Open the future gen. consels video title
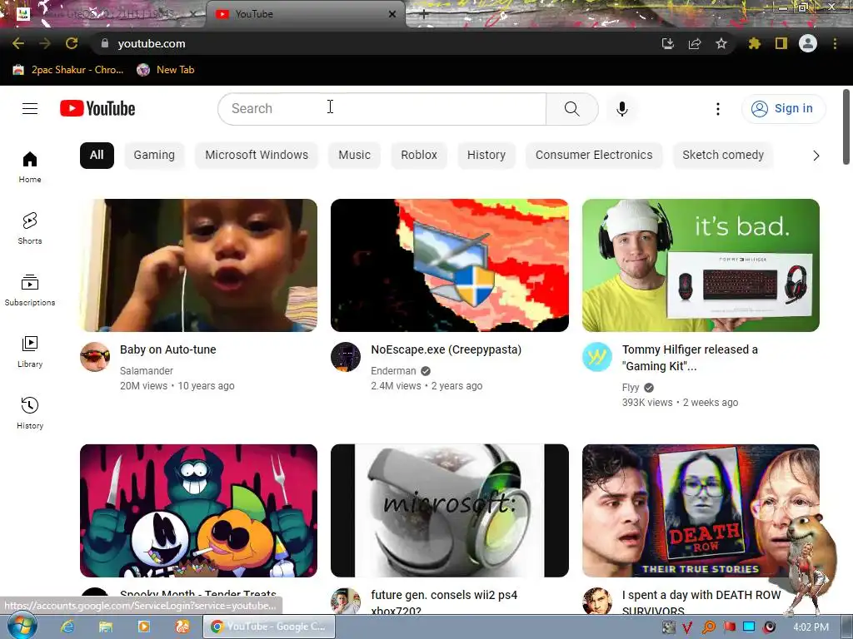This screenshot has height=639, width=853. pyautogui.click(x=445, y=602)
